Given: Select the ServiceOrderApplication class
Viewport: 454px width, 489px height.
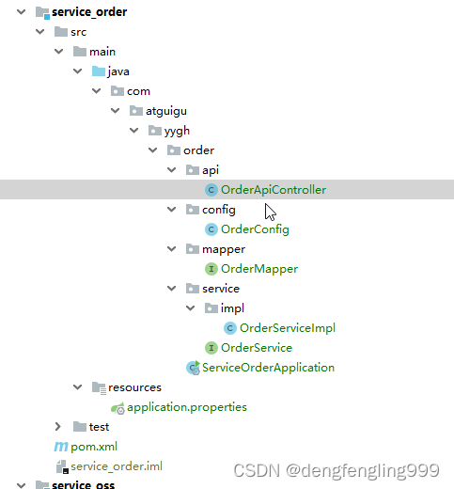Looking at the screenshot, I should 268,368.
